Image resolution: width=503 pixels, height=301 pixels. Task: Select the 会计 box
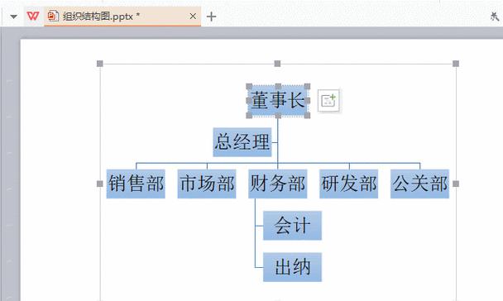(292, 226)
